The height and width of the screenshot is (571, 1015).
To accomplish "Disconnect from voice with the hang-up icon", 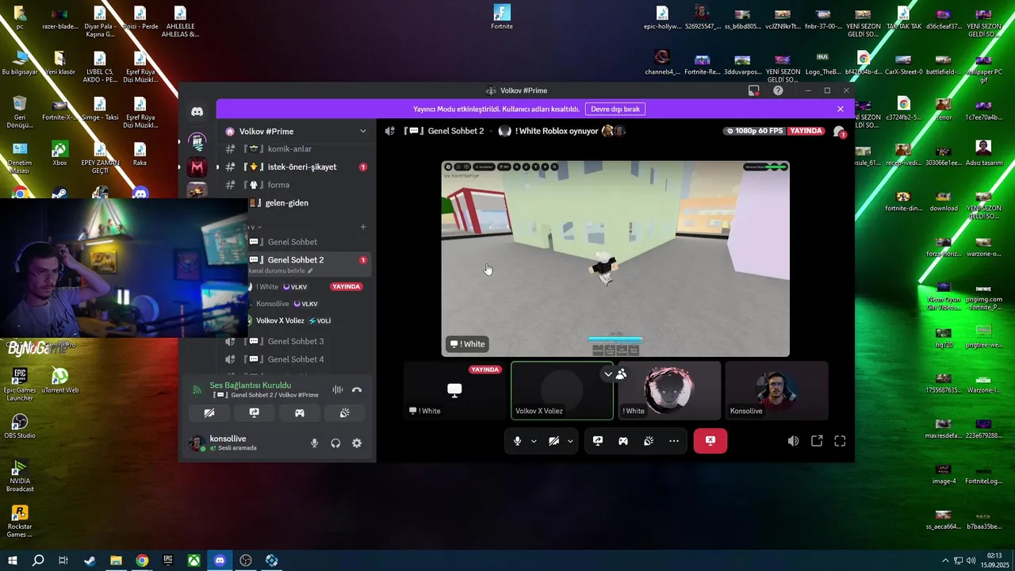I will click(x=357, y=389).
